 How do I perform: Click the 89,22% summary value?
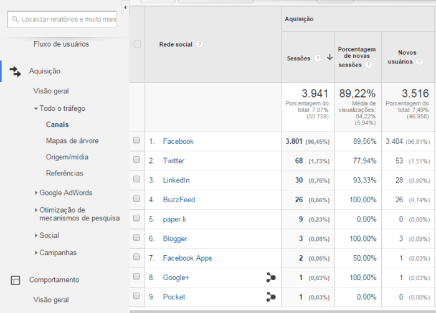coord(358,93)
